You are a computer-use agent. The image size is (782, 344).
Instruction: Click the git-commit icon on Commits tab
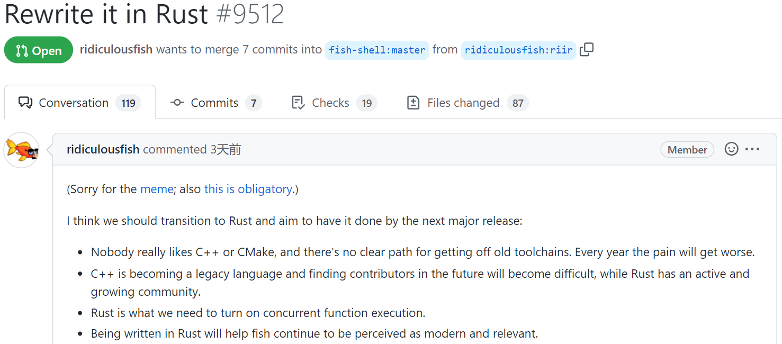coord(177,103)
